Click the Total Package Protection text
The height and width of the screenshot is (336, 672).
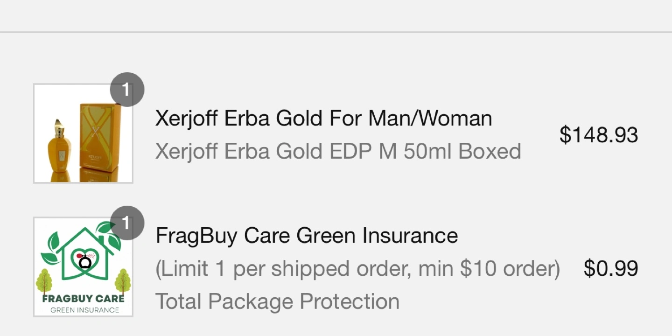[277, 301]
